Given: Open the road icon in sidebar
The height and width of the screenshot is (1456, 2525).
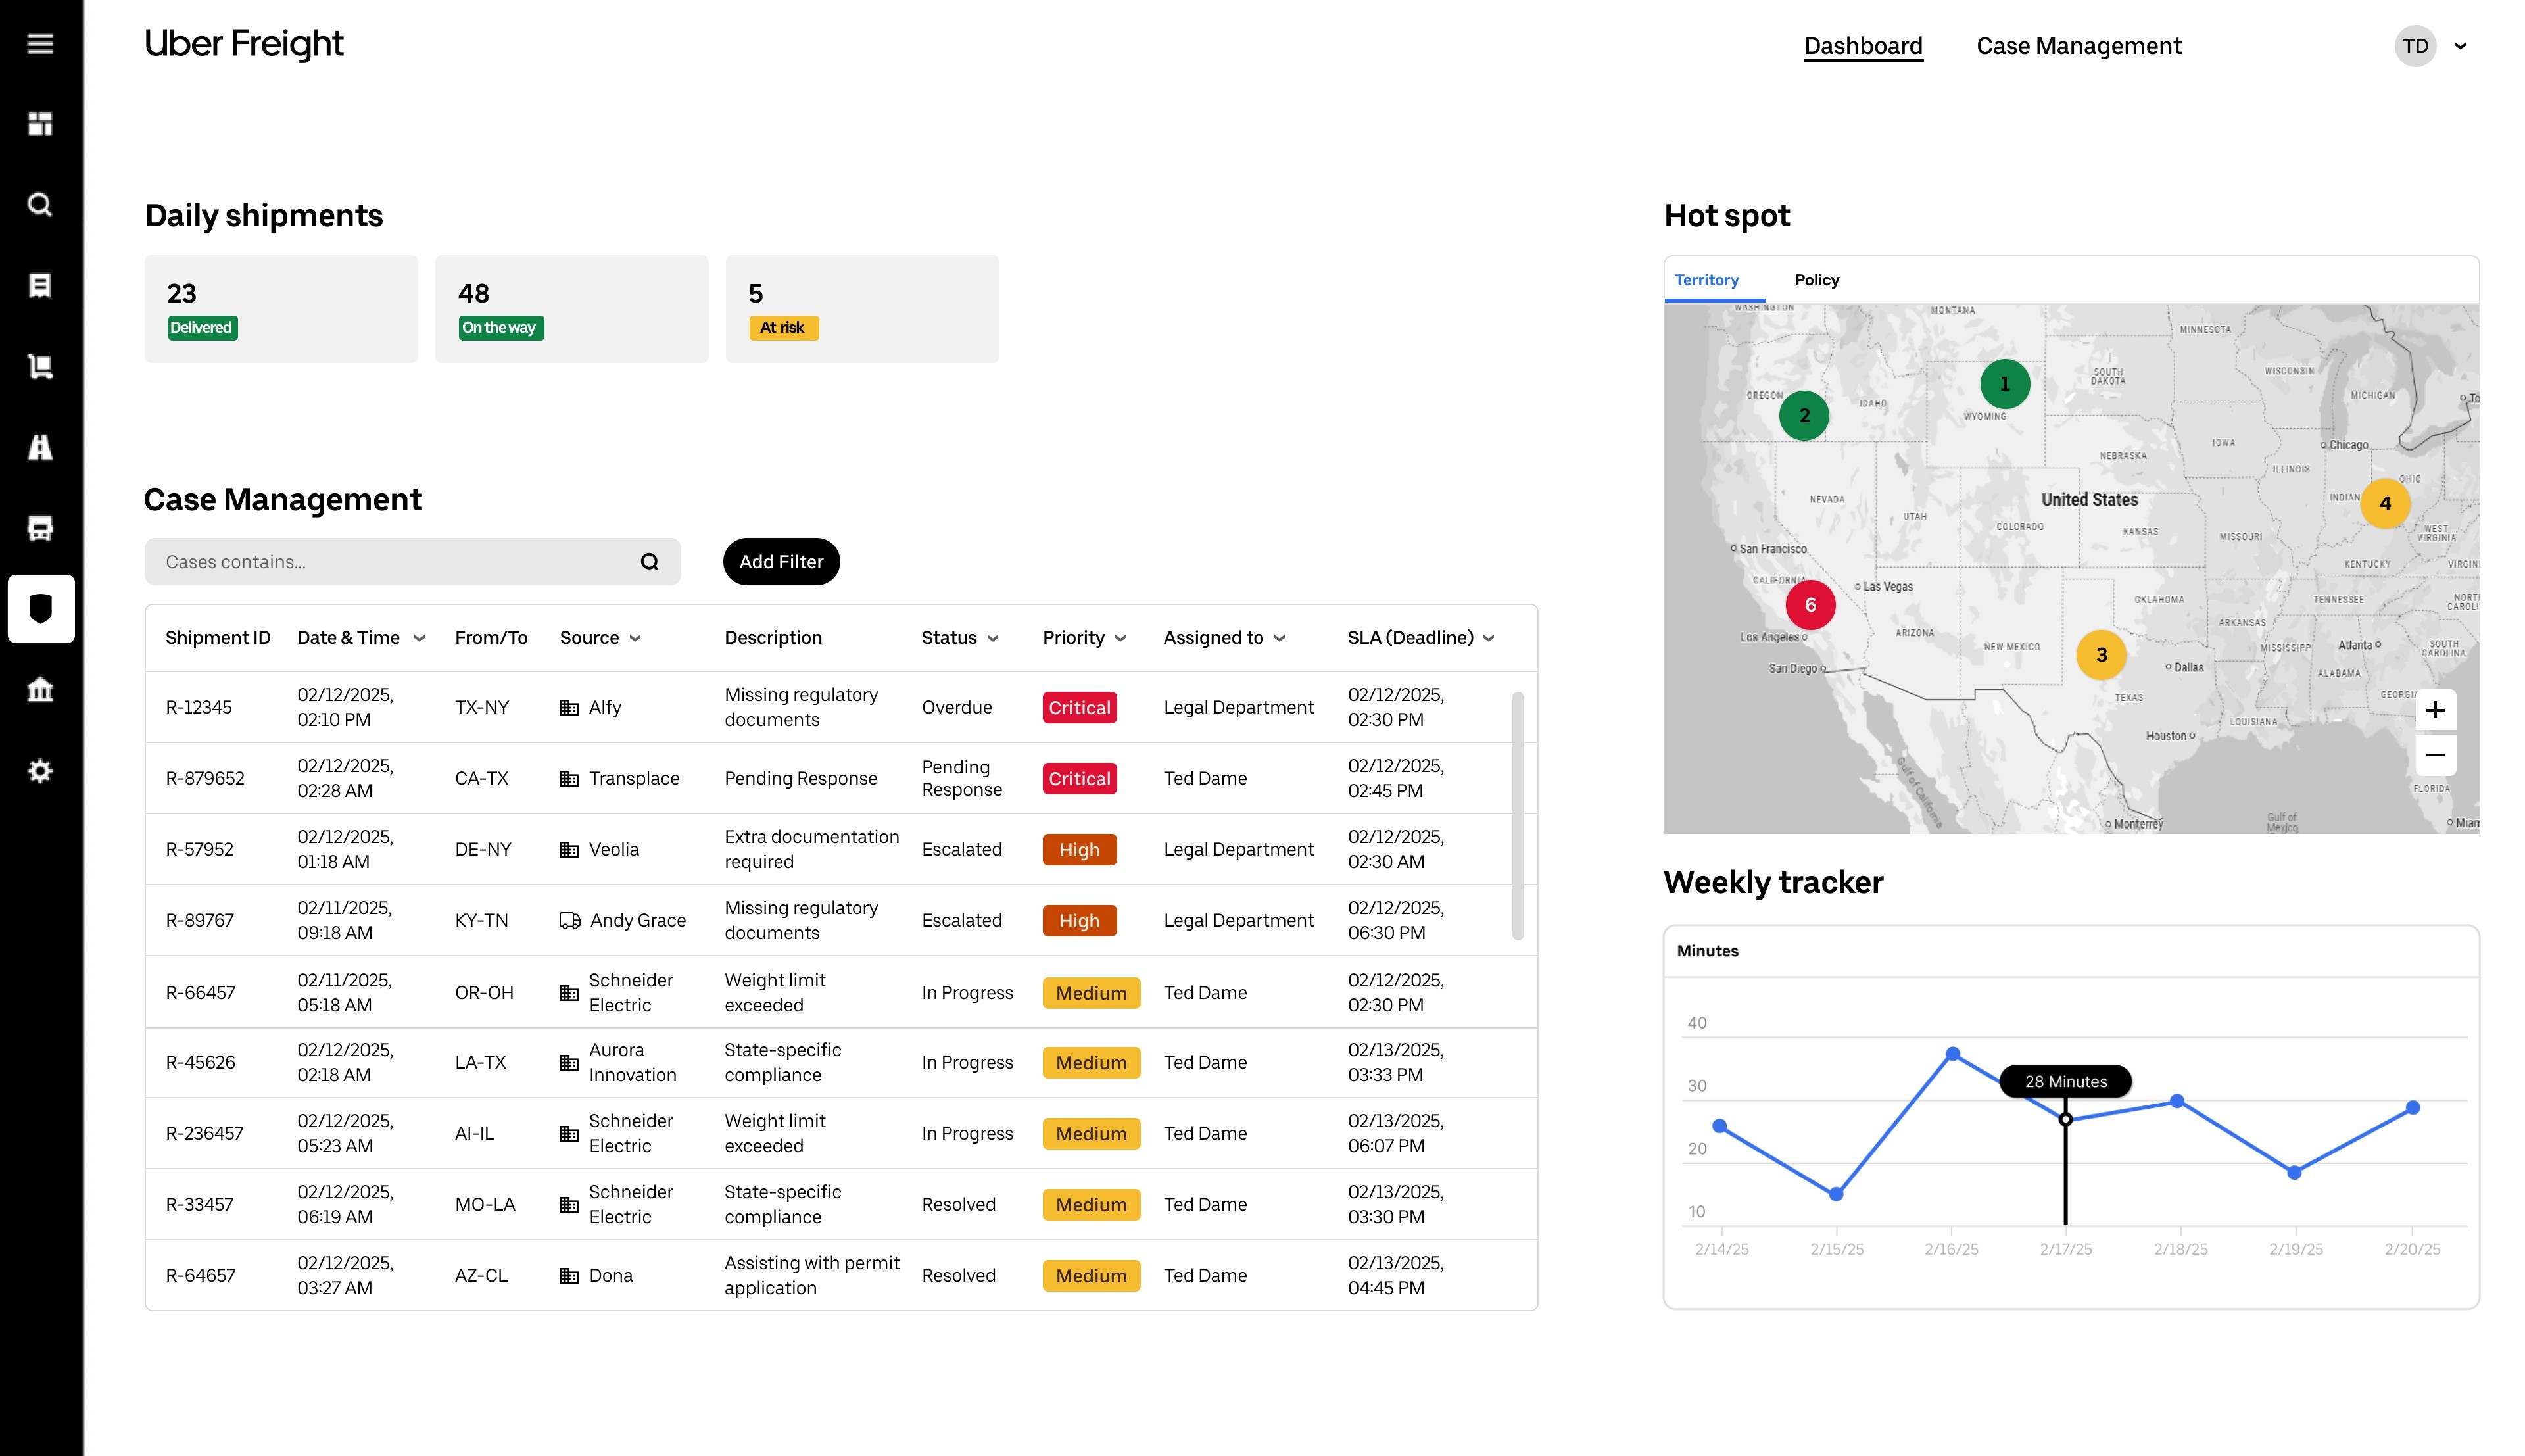Looking at the screenshot, I should point(40,447).
